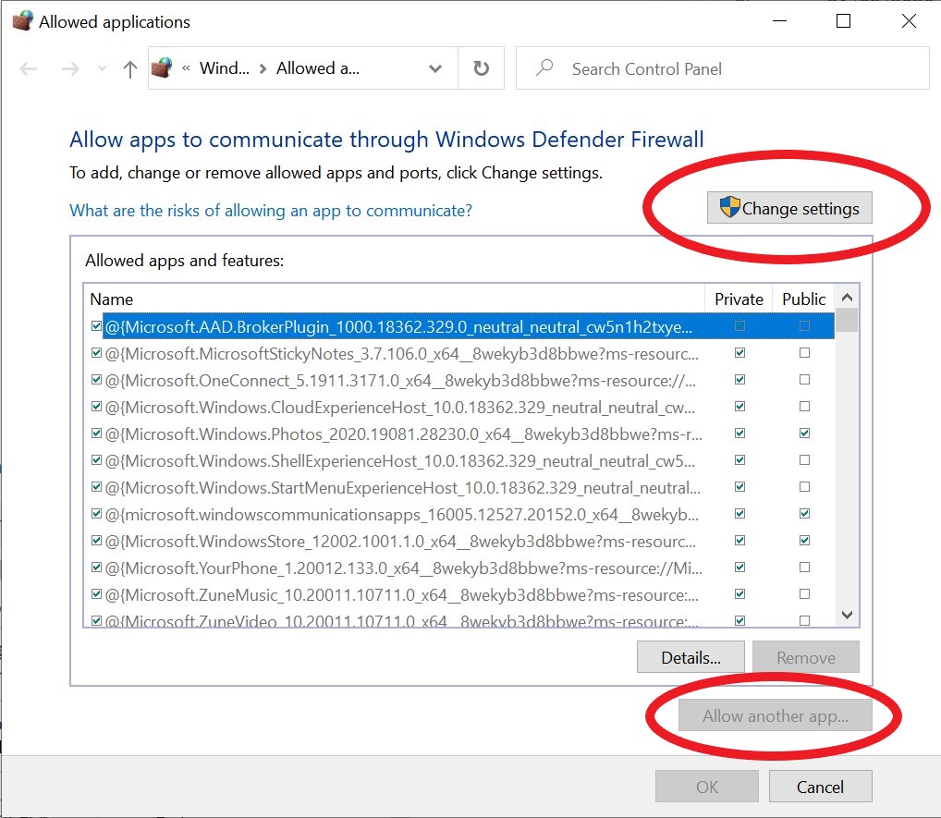Close the Allowed applications window
Screen dimensions: 941x818
(x=909, y=21)
